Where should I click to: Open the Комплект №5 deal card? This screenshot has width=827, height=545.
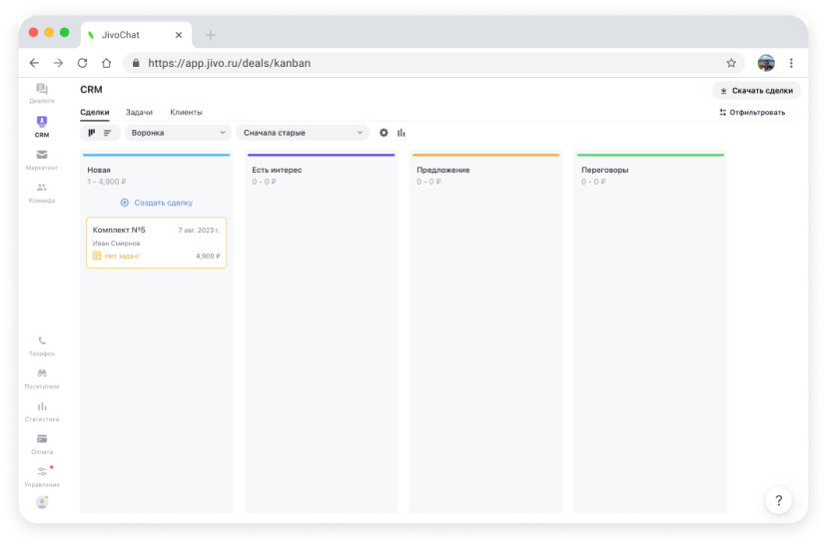[x=156, y=243]
